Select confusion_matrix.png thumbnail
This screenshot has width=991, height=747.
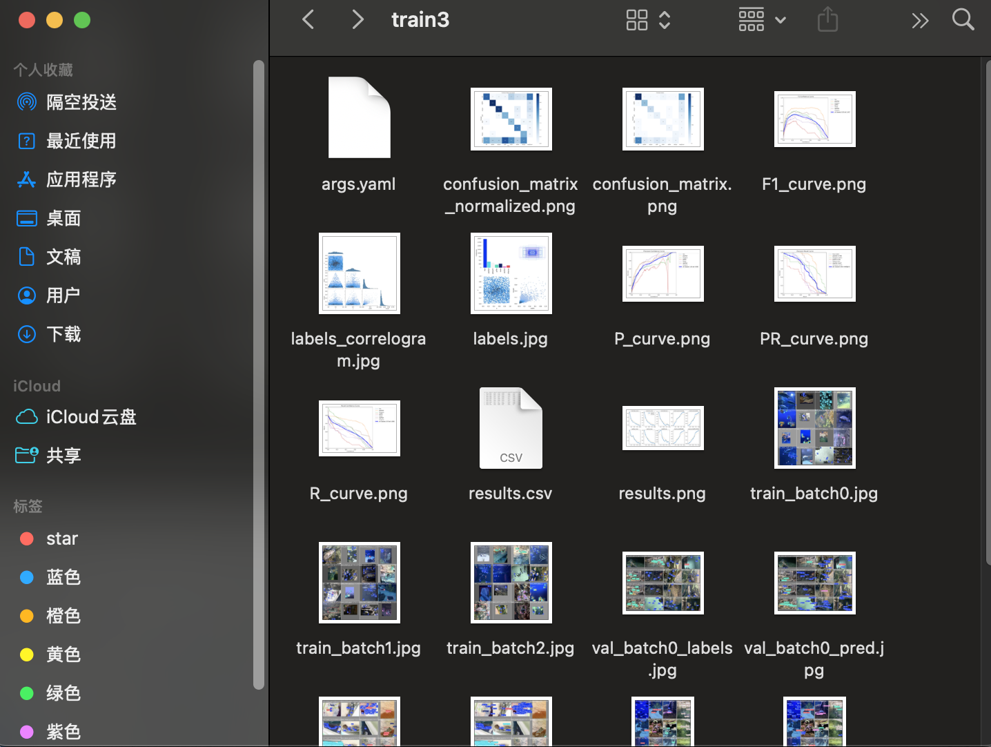tap(663, 119)
